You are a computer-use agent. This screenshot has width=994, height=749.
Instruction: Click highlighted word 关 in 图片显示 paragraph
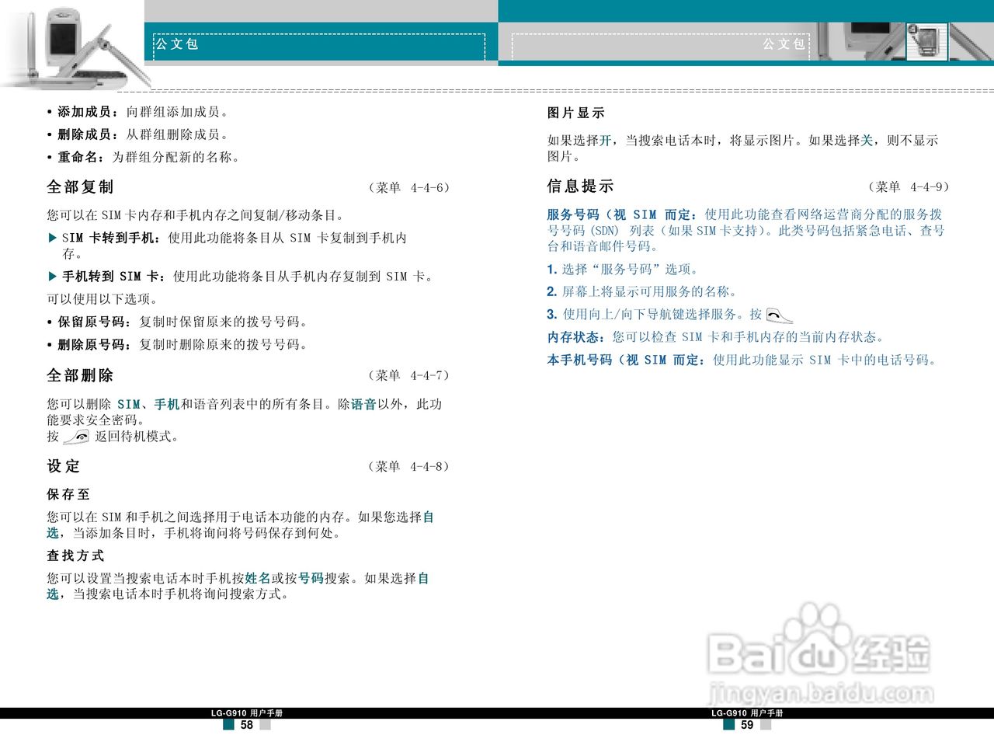pos(867,141)
